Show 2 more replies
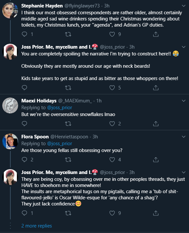This screenshot has width=189, height=233. tap(37, 226)
